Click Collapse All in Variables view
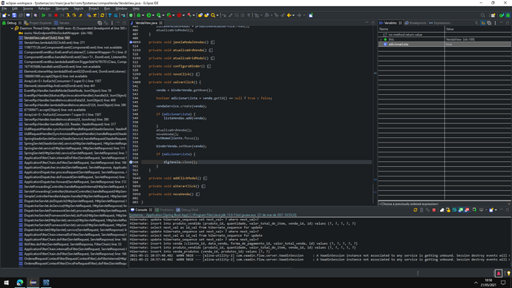This screenshot has width=512, height=288. (489, 23)
